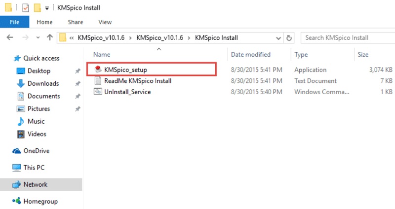This screenshot has width=395, height=209.
Task: Click the 3,074 KB size value
Action: click(381, 70)
